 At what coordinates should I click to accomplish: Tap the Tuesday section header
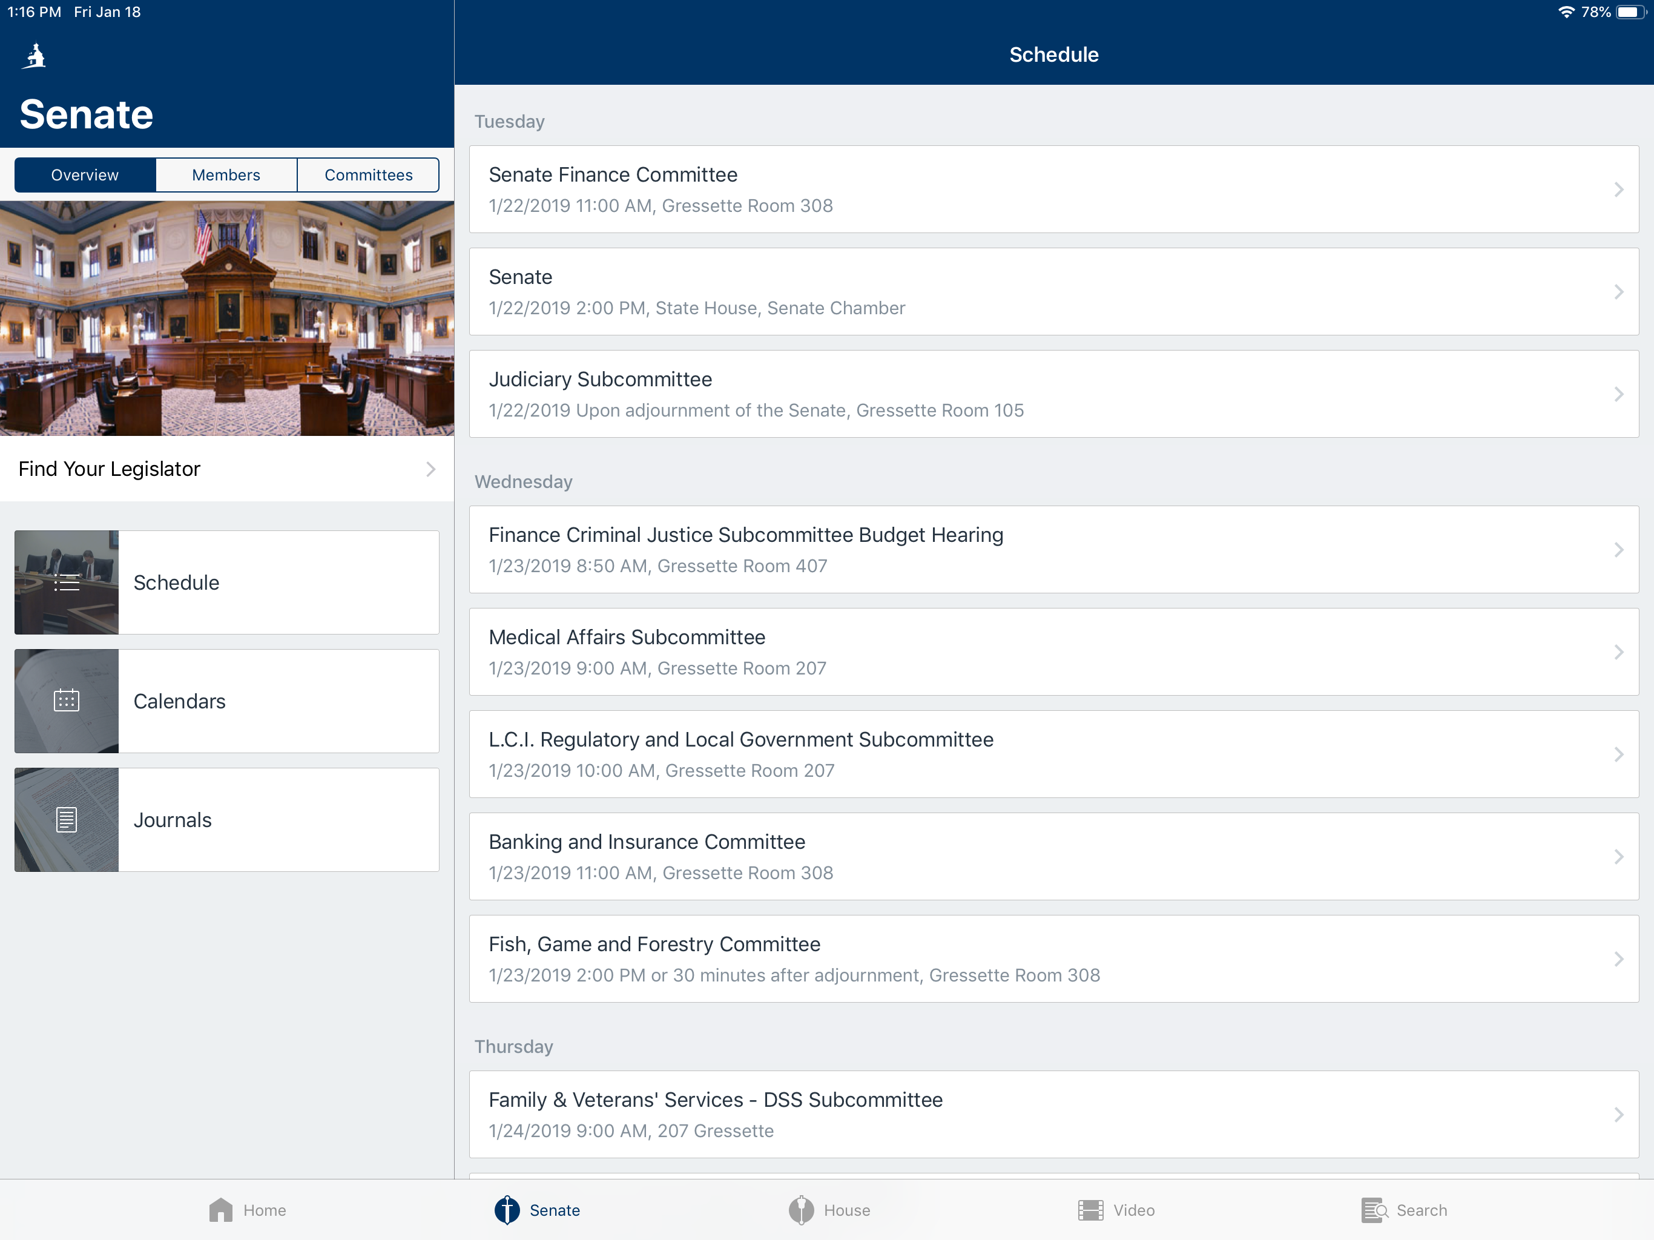coord(509,121)
